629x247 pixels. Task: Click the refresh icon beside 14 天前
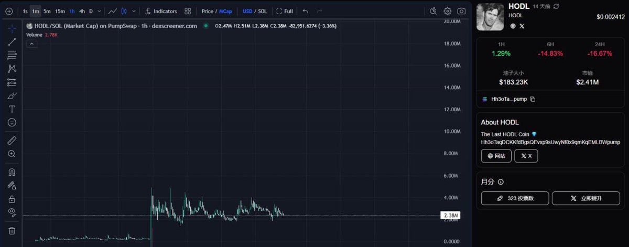click(x=556, y=6)
